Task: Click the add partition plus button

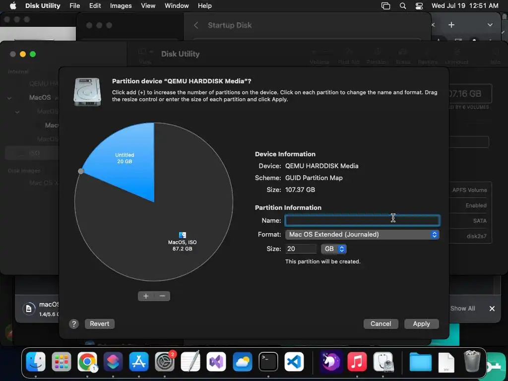Action: pyautogui.click(x=146, y=296)
